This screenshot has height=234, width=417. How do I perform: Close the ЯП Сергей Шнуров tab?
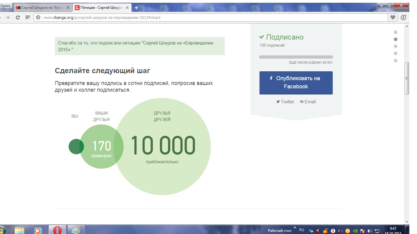coord(67,8)
